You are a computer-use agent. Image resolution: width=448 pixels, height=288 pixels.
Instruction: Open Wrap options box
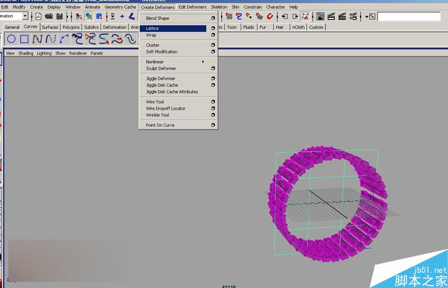click(x=213, y=35)
